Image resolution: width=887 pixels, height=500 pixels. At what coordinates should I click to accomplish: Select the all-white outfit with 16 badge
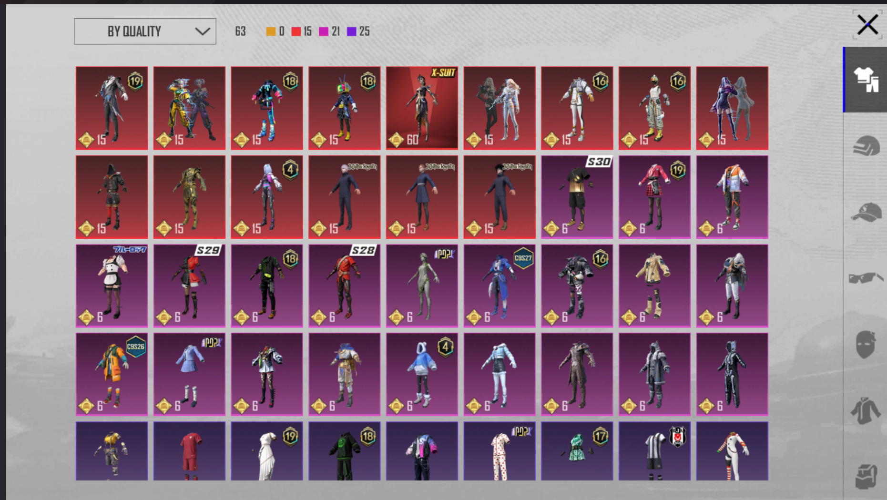pos(577,108)
